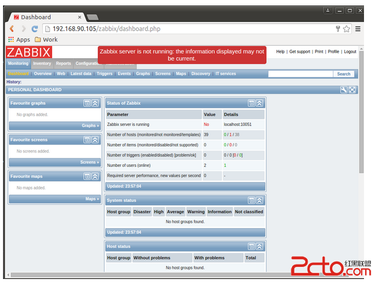Open Host status widget menu icon
This screenshot has width=373, height=282.
point(251,247)
